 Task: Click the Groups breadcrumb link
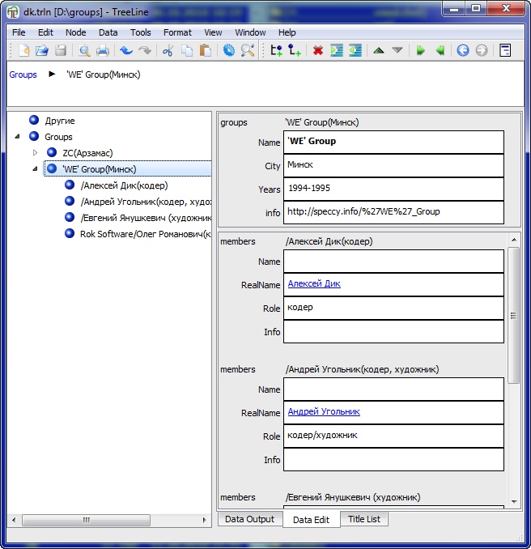click(x=23, y=74)
